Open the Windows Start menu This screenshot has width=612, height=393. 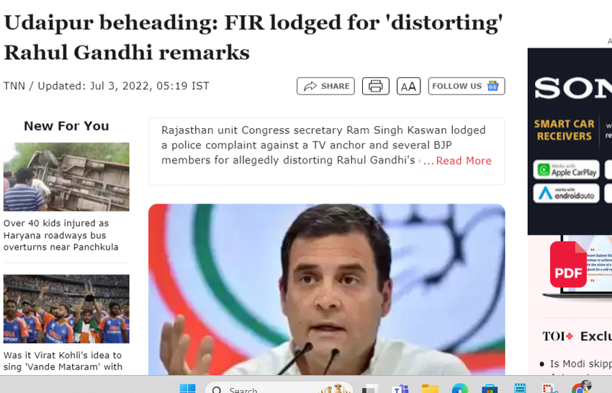[x=188, y=389]
